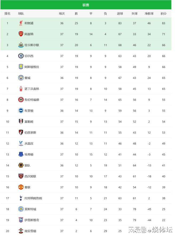Open the 莱斯特城 team name link
Screen dimensions: 176x236
30,209
